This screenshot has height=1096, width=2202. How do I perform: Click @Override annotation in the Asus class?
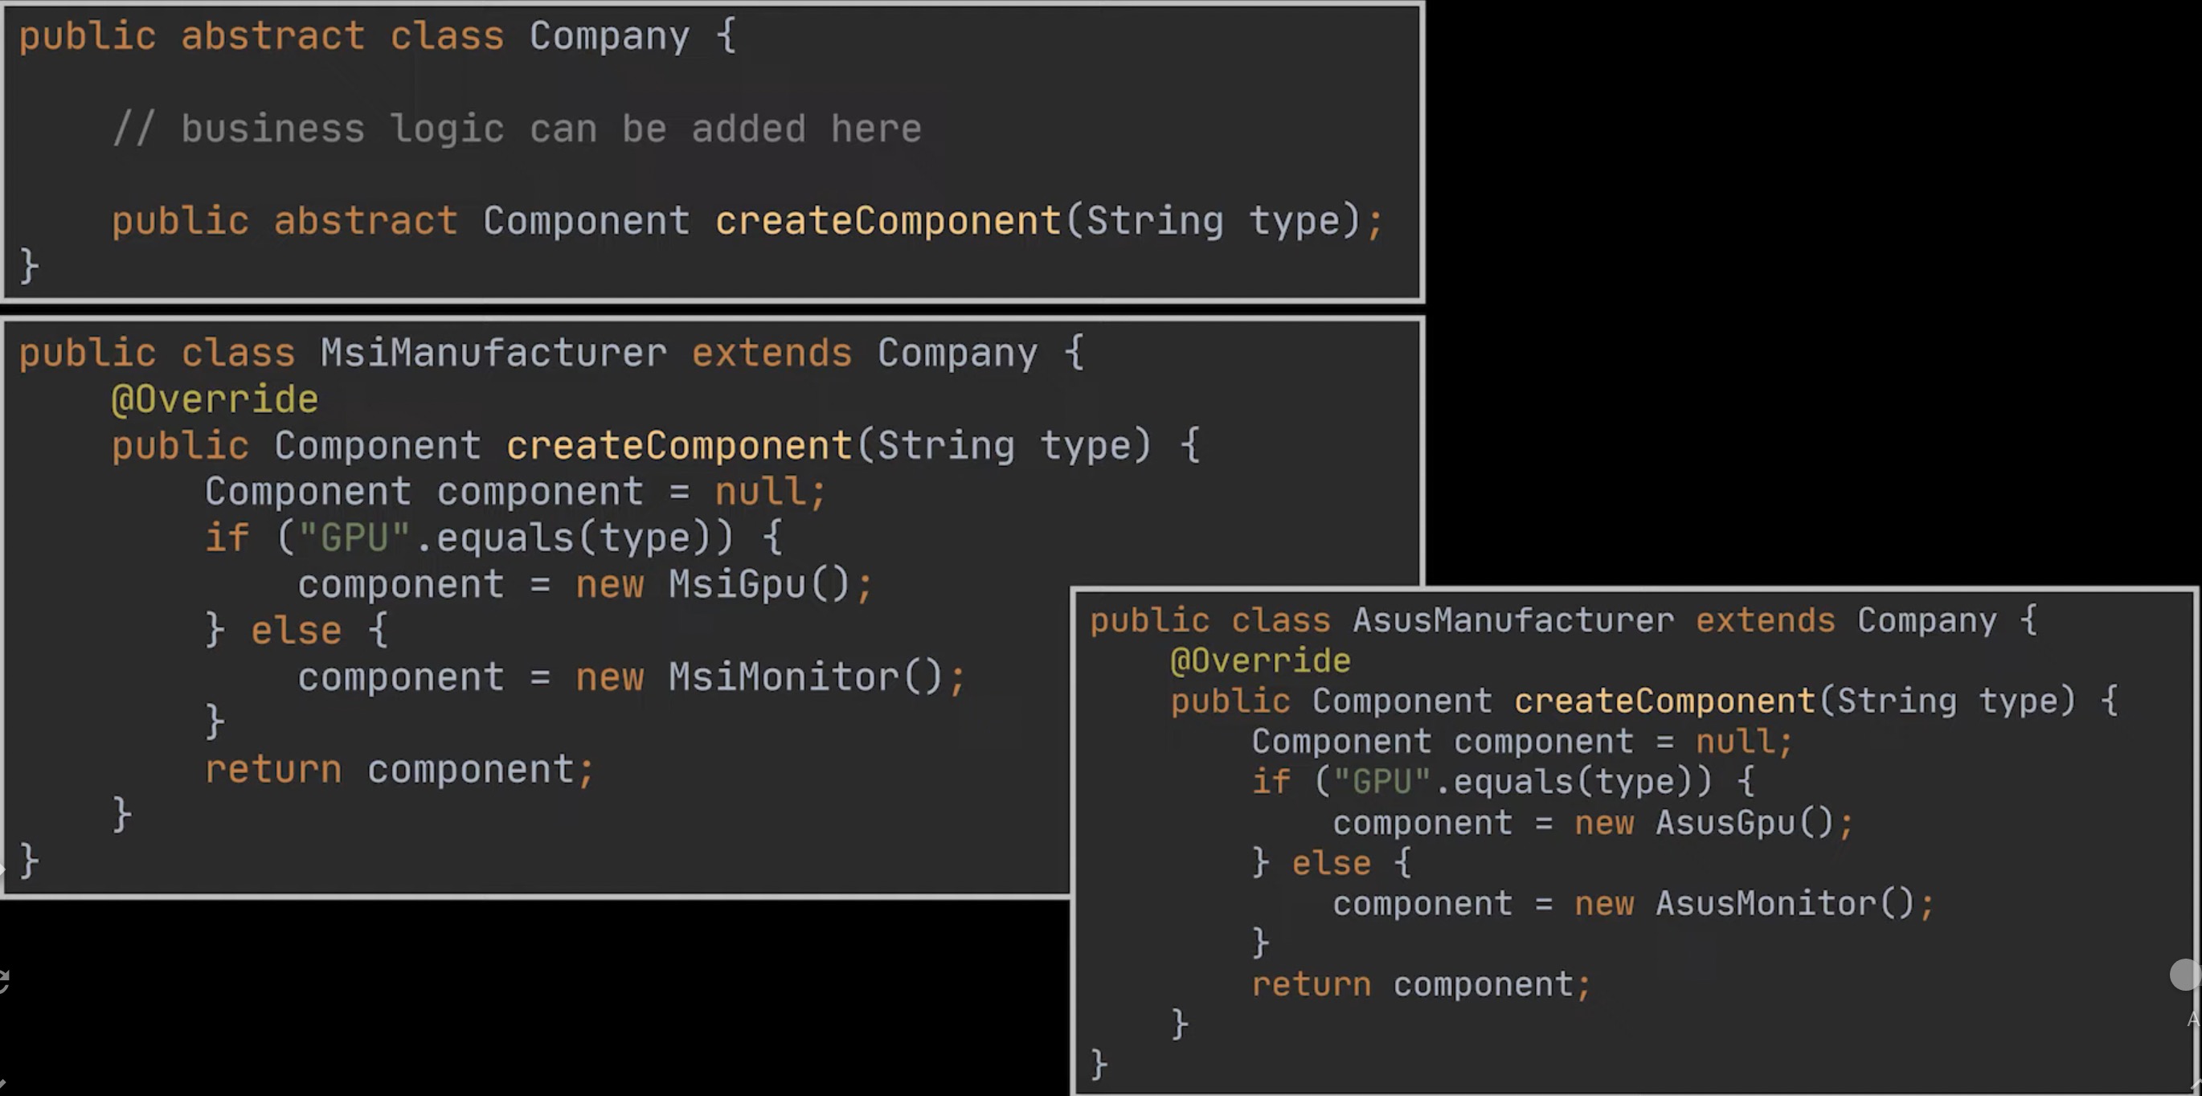(1260, 660)
